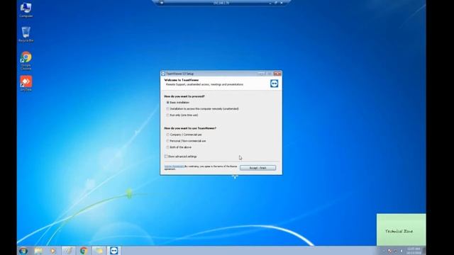
Task: Close the TeamViewer Setup dialog
Action: pyautogui.click(x=277, y=74)
